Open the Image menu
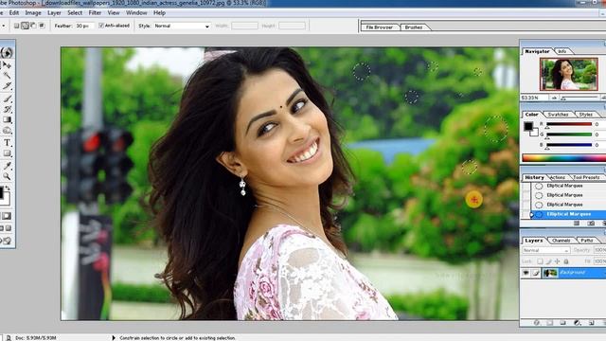 33,12
